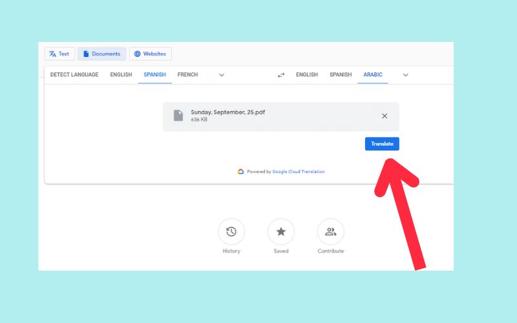
Task: Open the Google Cloud Translation link
Action: pyautogui.click(x=299, y=171)
